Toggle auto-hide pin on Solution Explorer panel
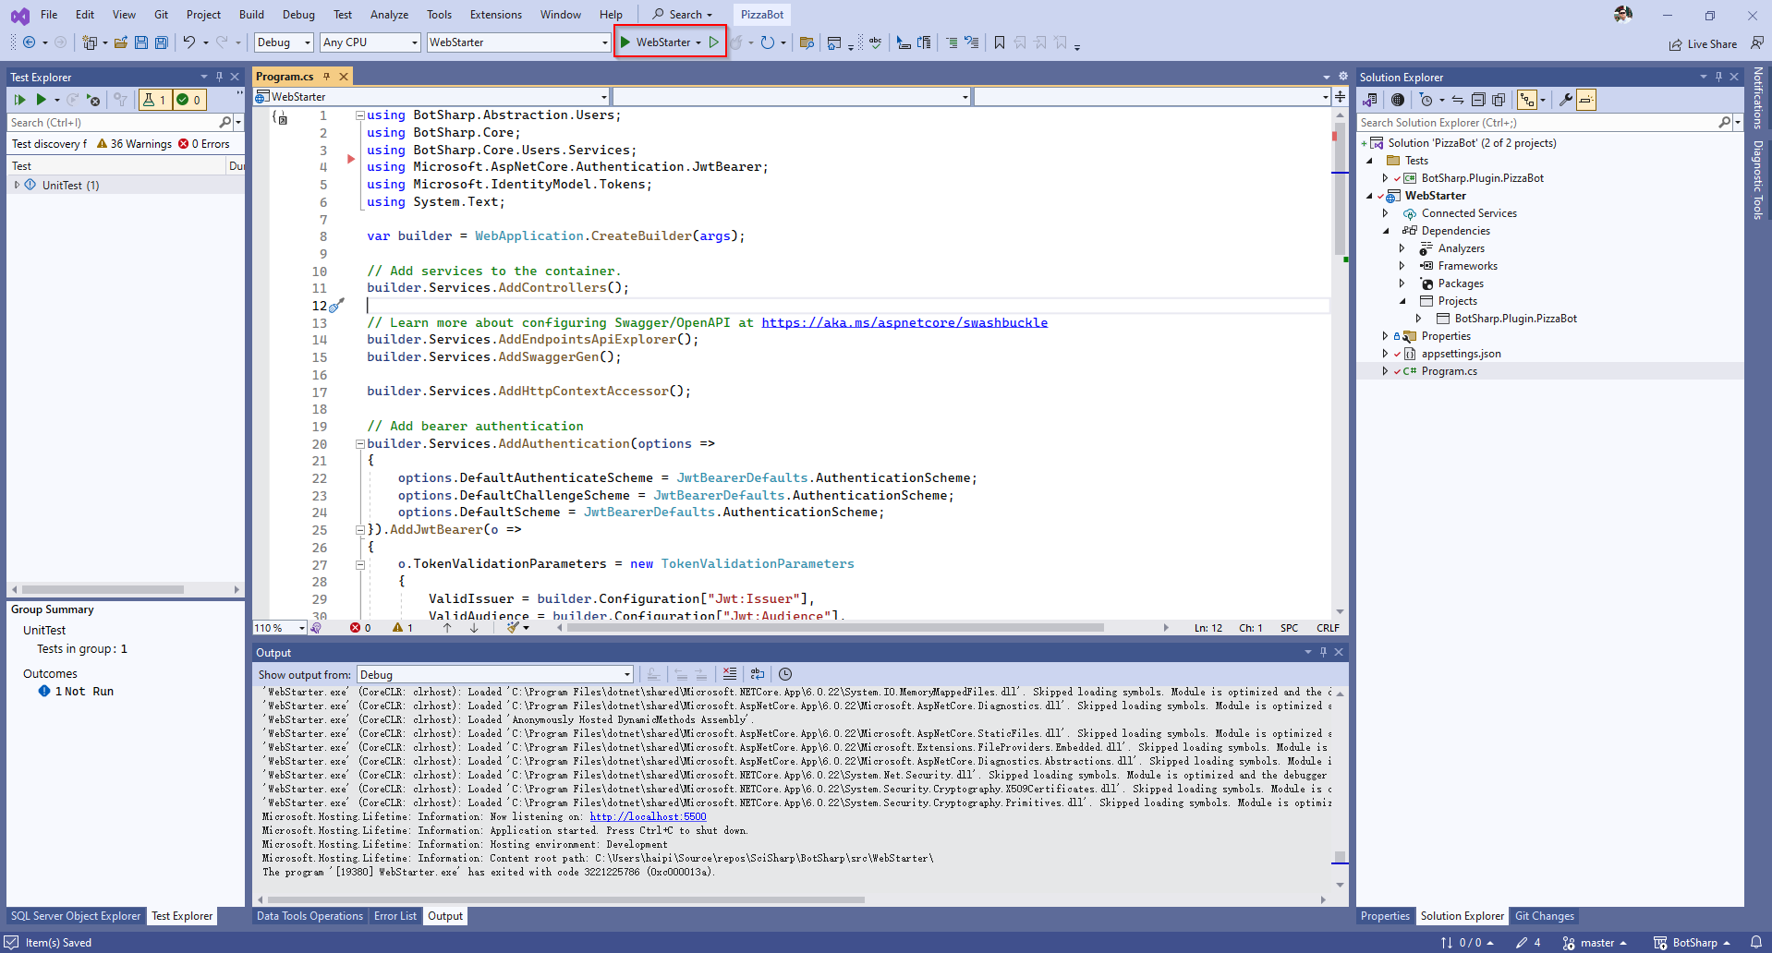Image resolution: width=1772 pixels, height=953 pixels. coord(1718,77)
